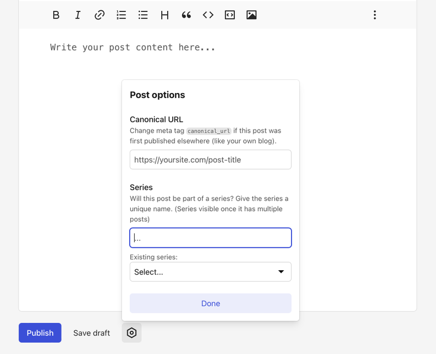Insert a link using the chain icon
This screenshot has height=354, width=436.
coord(100,15)
